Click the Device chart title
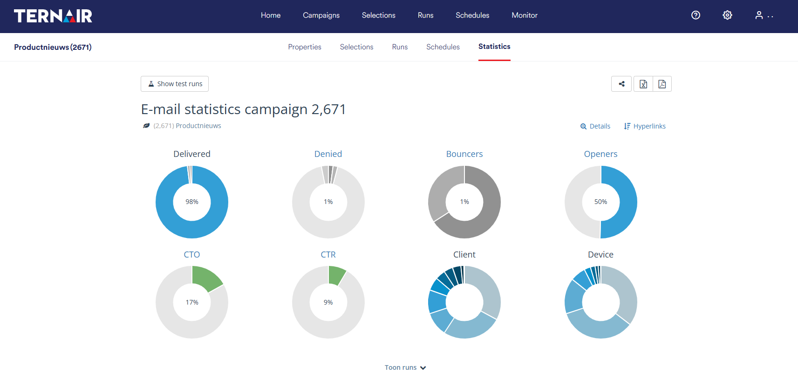The image size is (798, 387). pyautogui.click(x=601, y=255)
